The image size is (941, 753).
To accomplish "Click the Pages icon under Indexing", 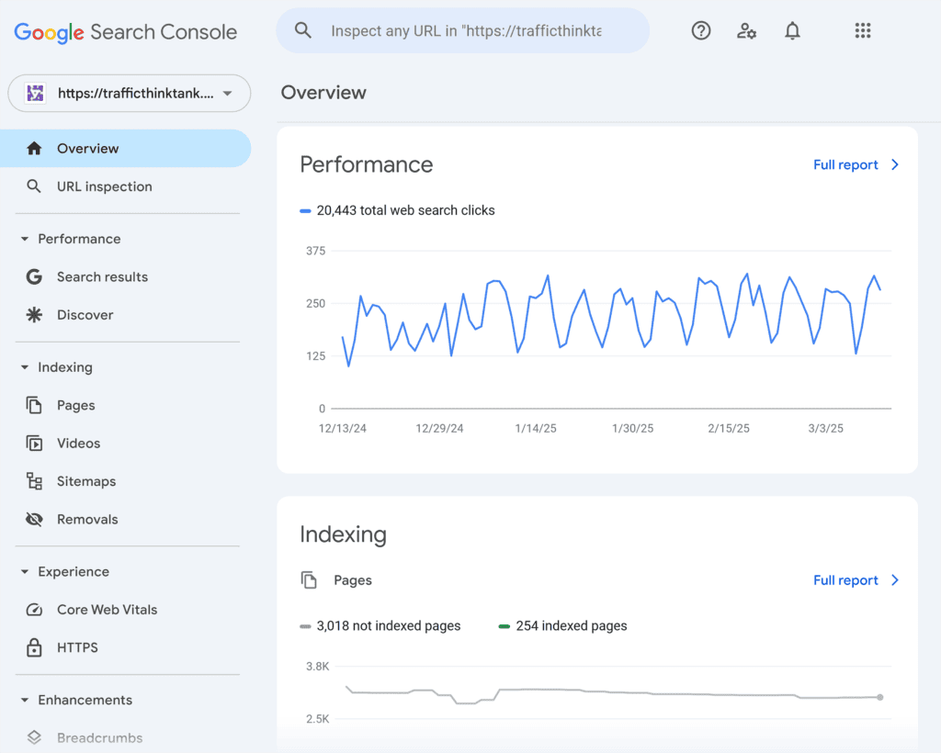I will pos(34,405).
